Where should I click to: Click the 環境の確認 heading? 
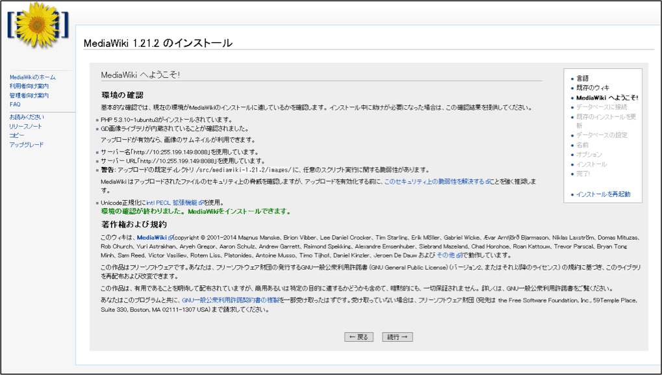coord(123,95)
